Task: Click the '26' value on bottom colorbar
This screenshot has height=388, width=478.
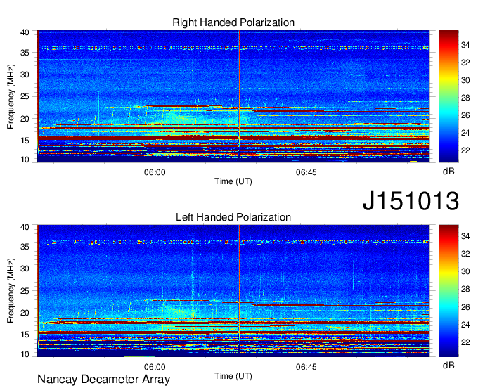Action: click(x=465, y=307)
